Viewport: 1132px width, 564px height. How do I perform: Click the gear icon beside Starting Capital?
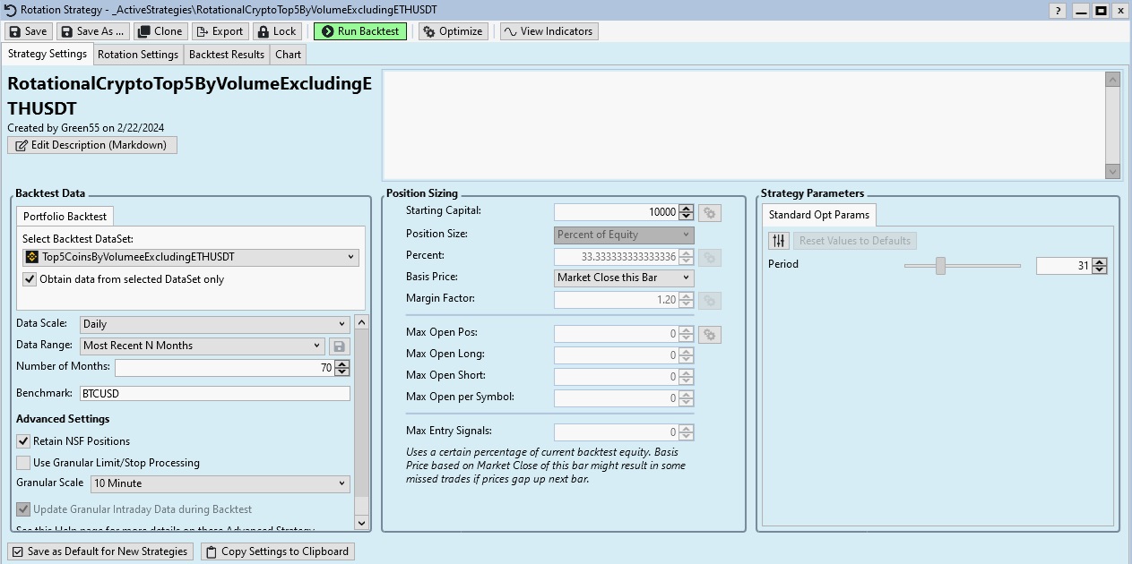click(x=709, y=213)
